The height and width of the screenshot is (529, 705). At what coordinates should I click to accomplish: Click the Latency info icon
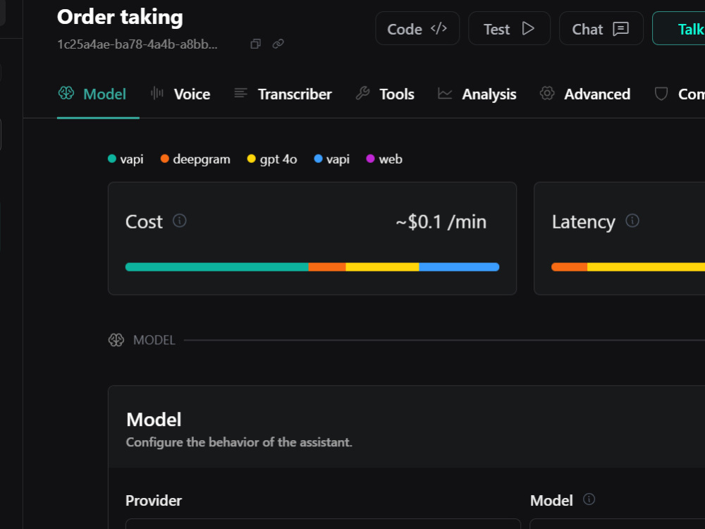(632, 221)
